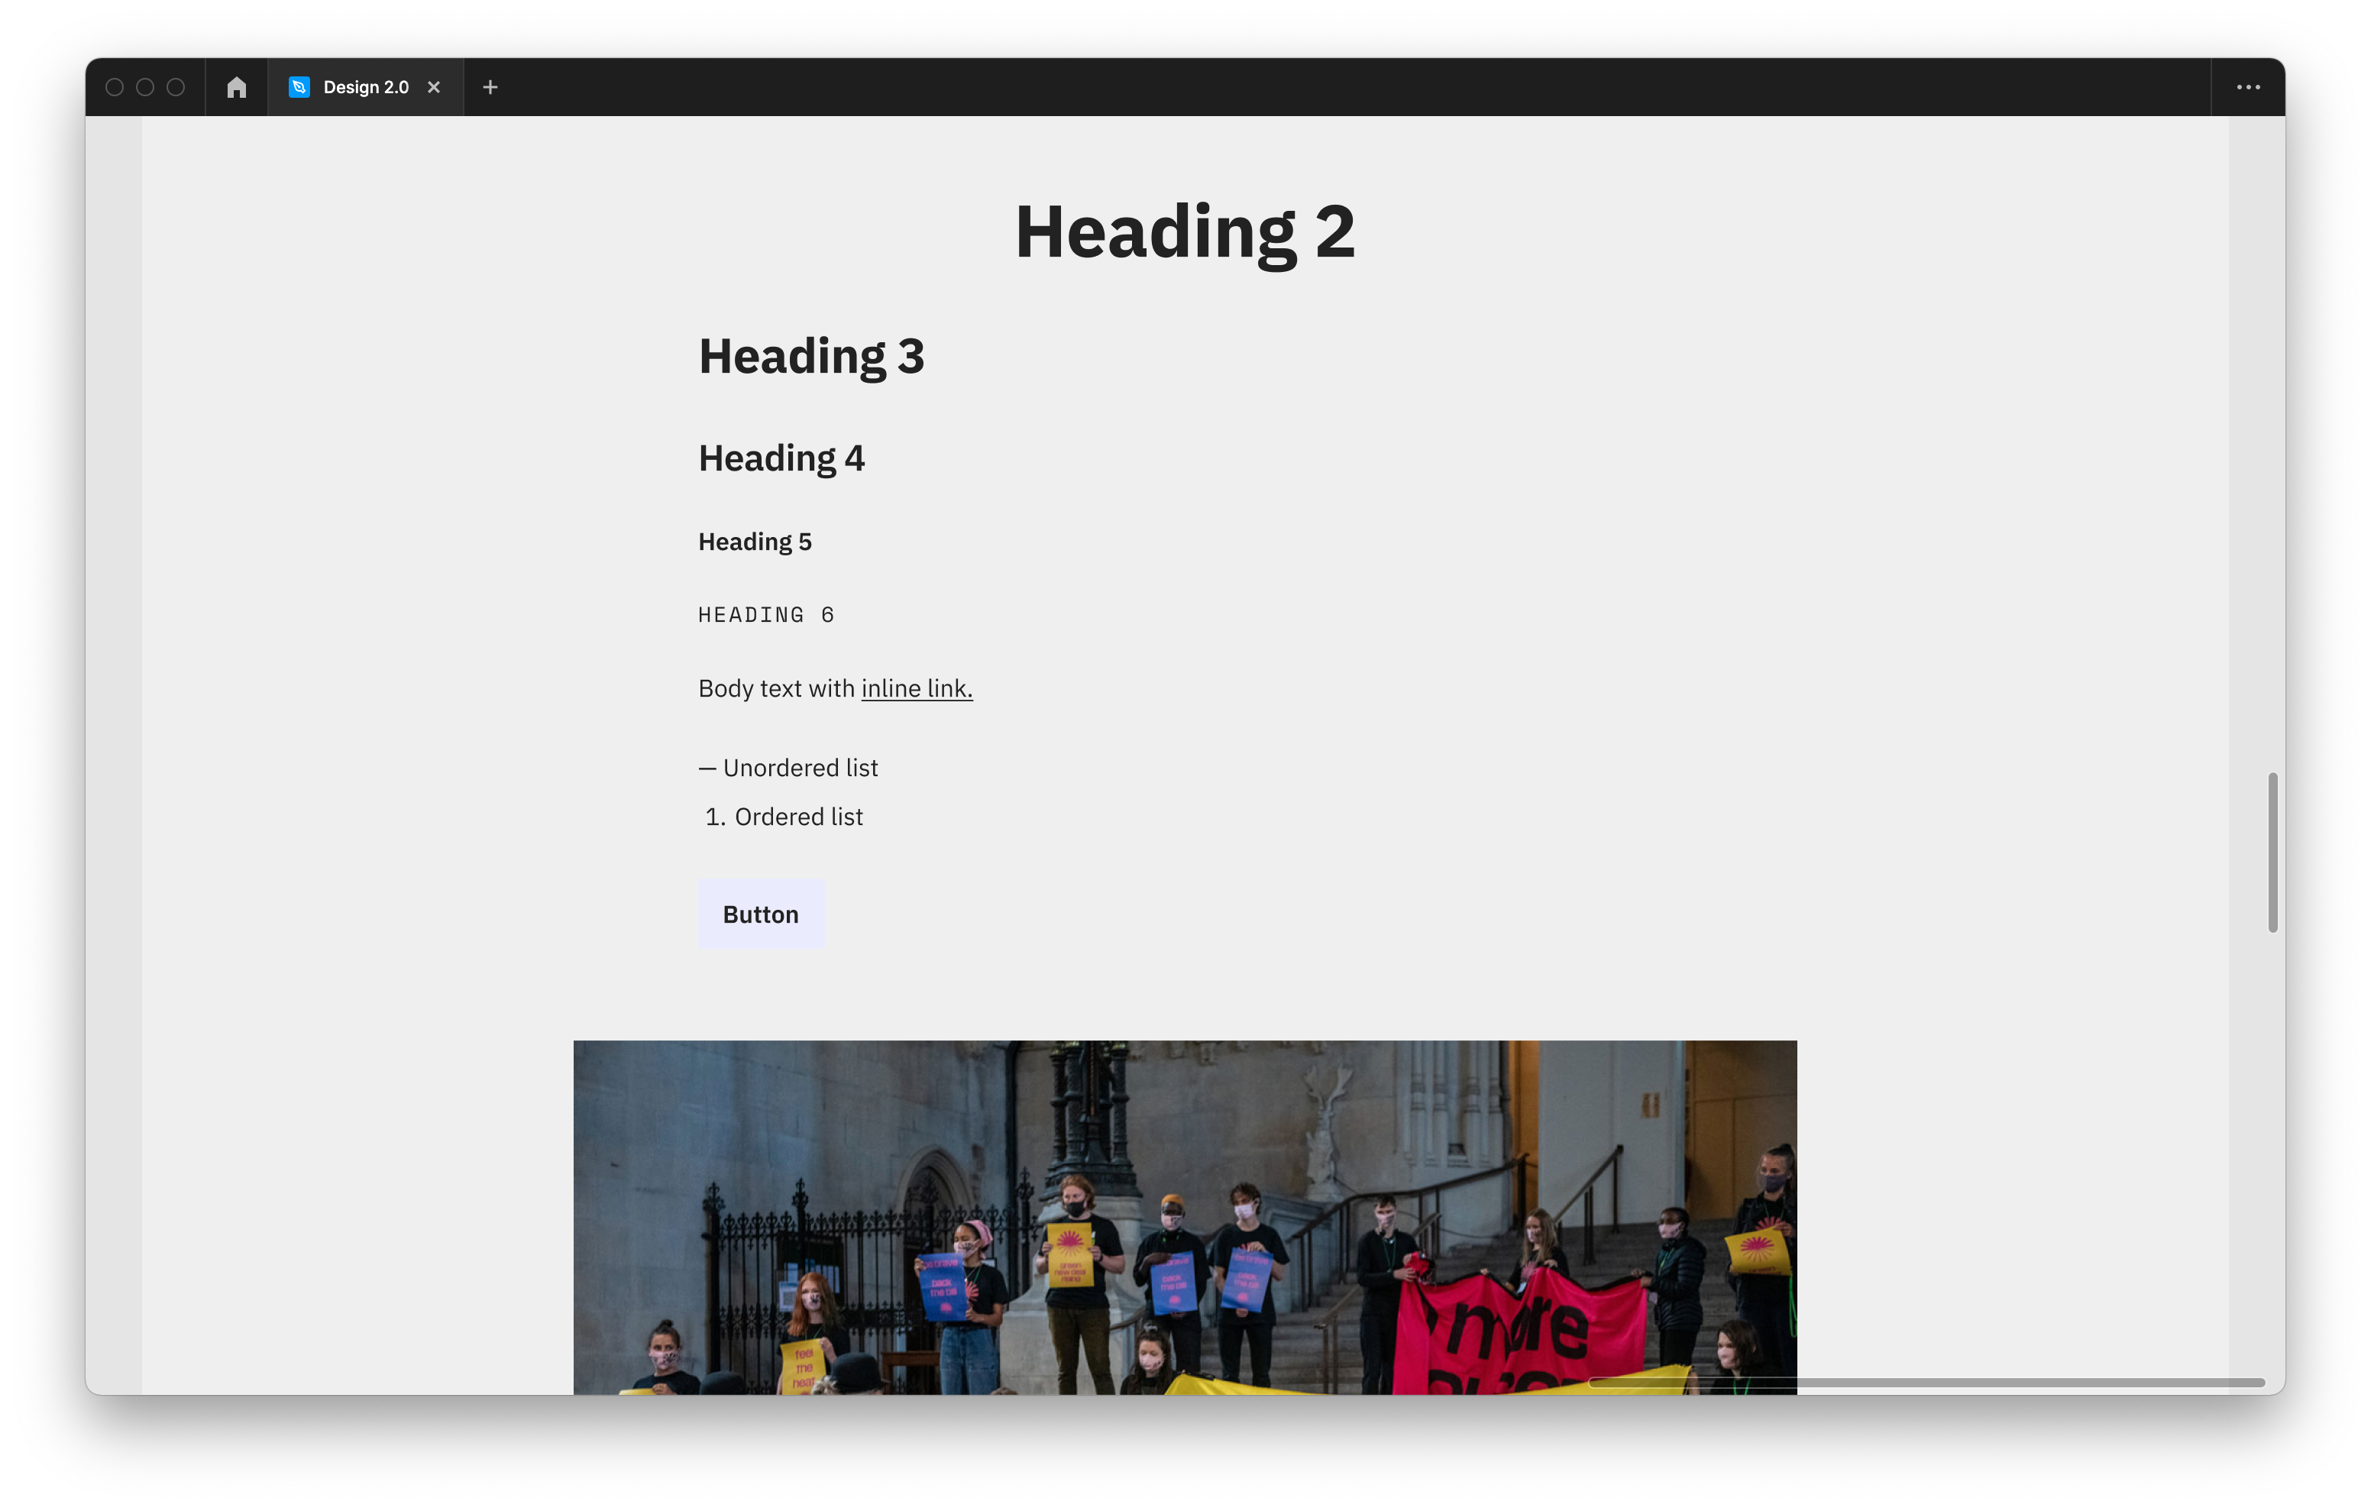Click the third window control circle
This screenshot has height=1508, width=2371.
click(175, 88)
